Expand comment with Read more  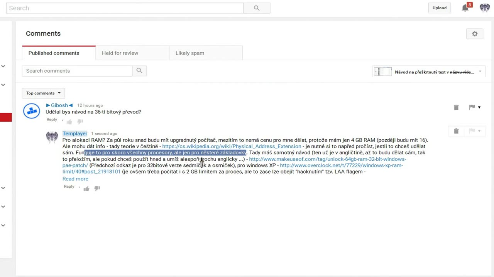[75, 179]
